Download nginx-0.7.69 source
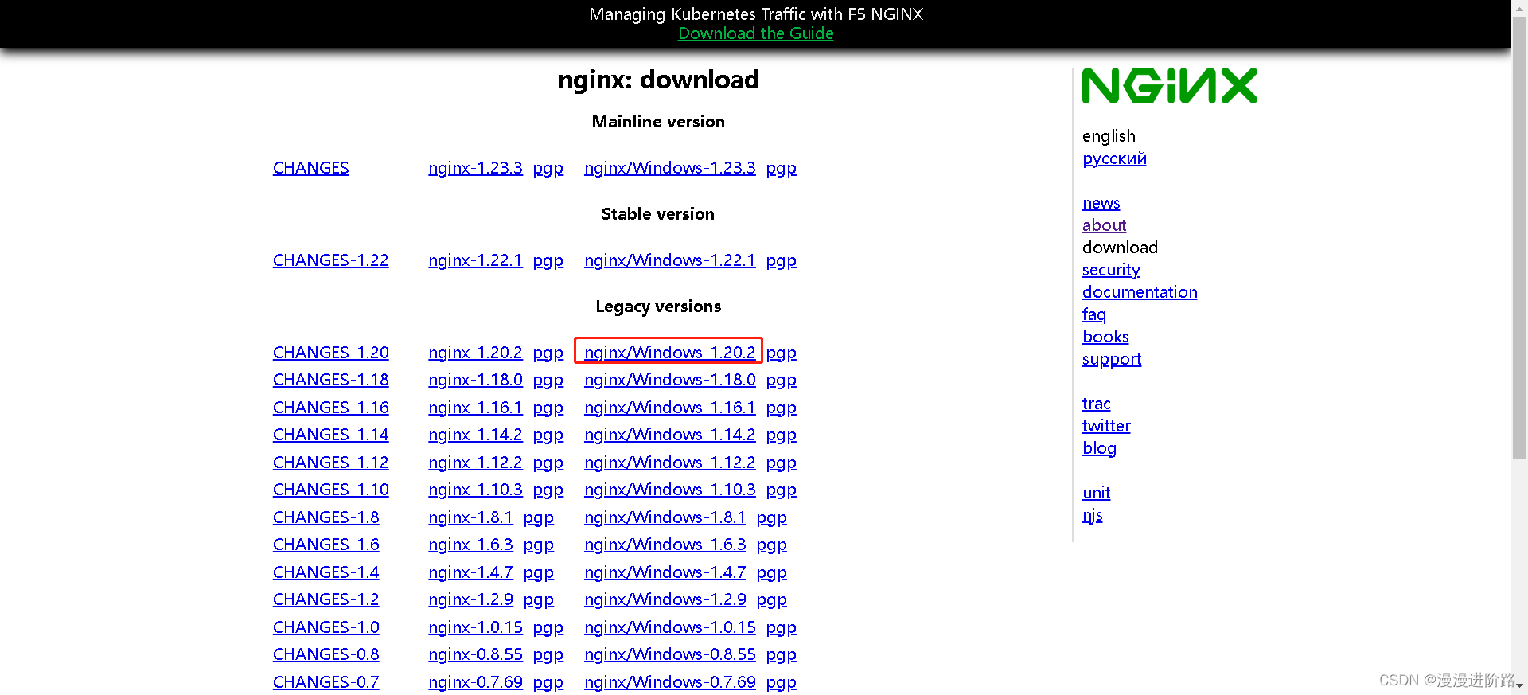1528x695 pixels. [475, 682]
